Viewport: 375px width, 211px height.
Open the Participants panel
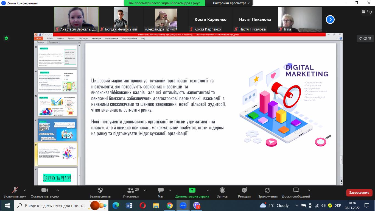click(x=131, y=190)
